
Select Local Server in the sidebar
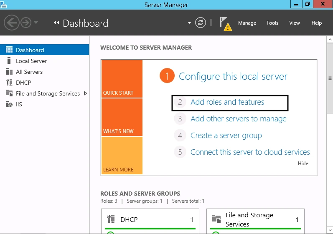point(44,61)
